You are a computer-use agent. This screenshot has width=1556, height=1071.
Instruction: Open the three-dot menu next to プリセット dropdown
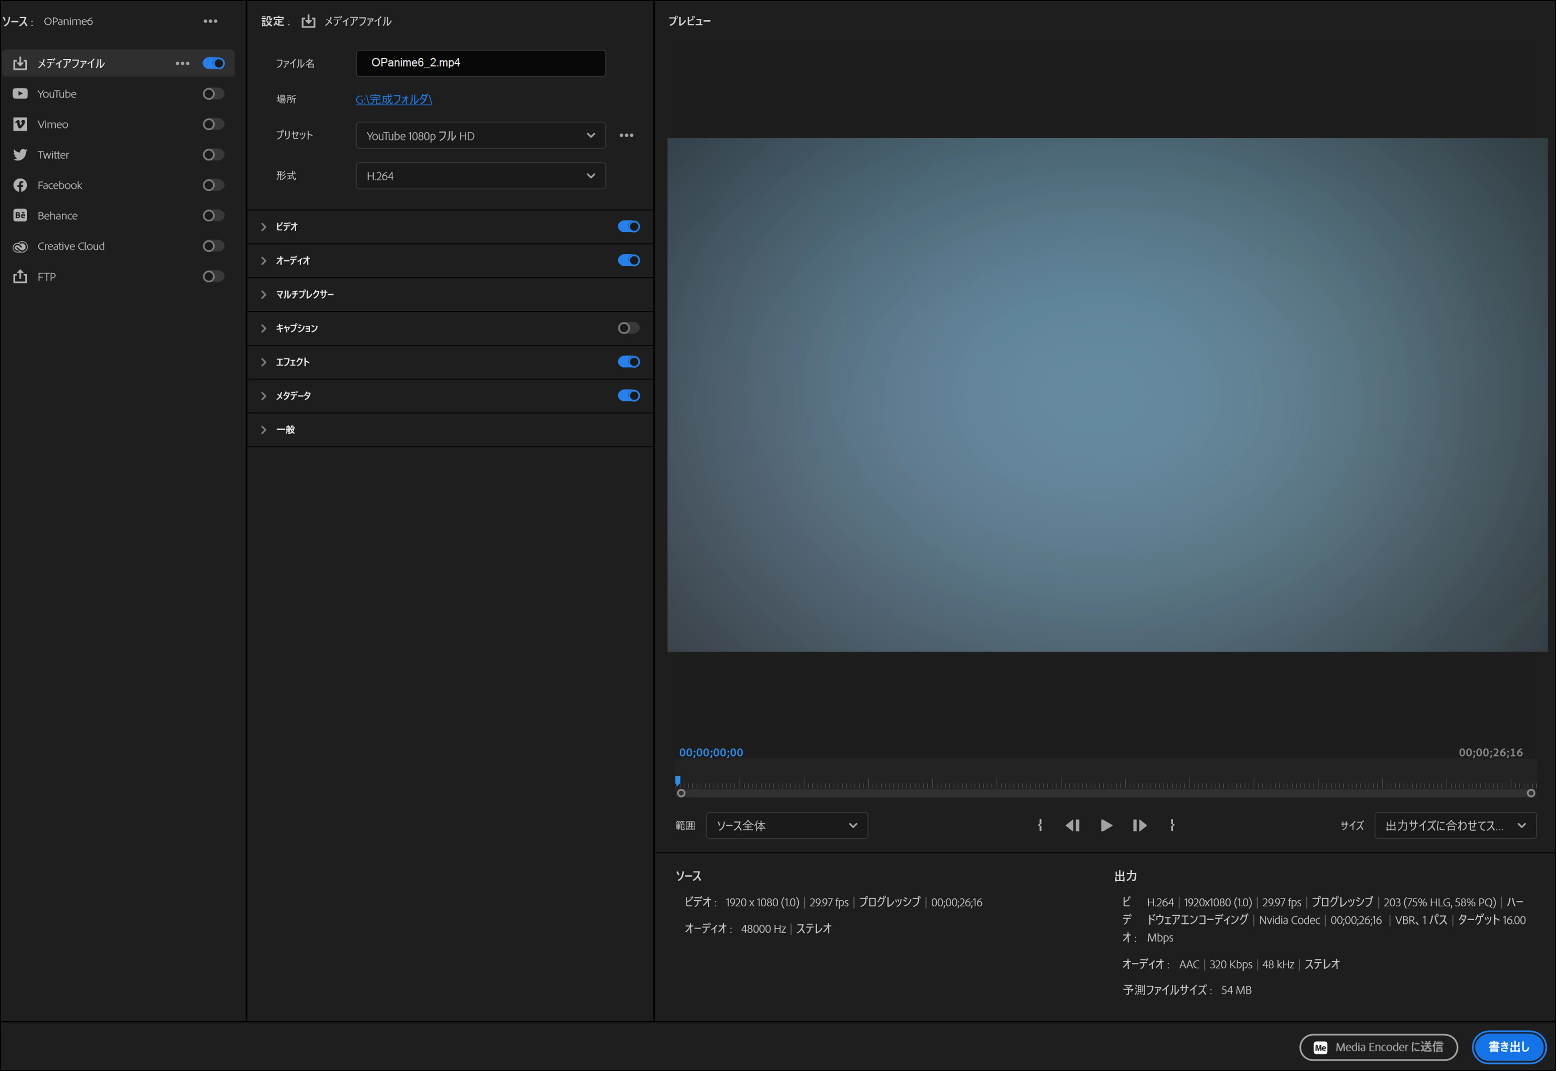626,136
